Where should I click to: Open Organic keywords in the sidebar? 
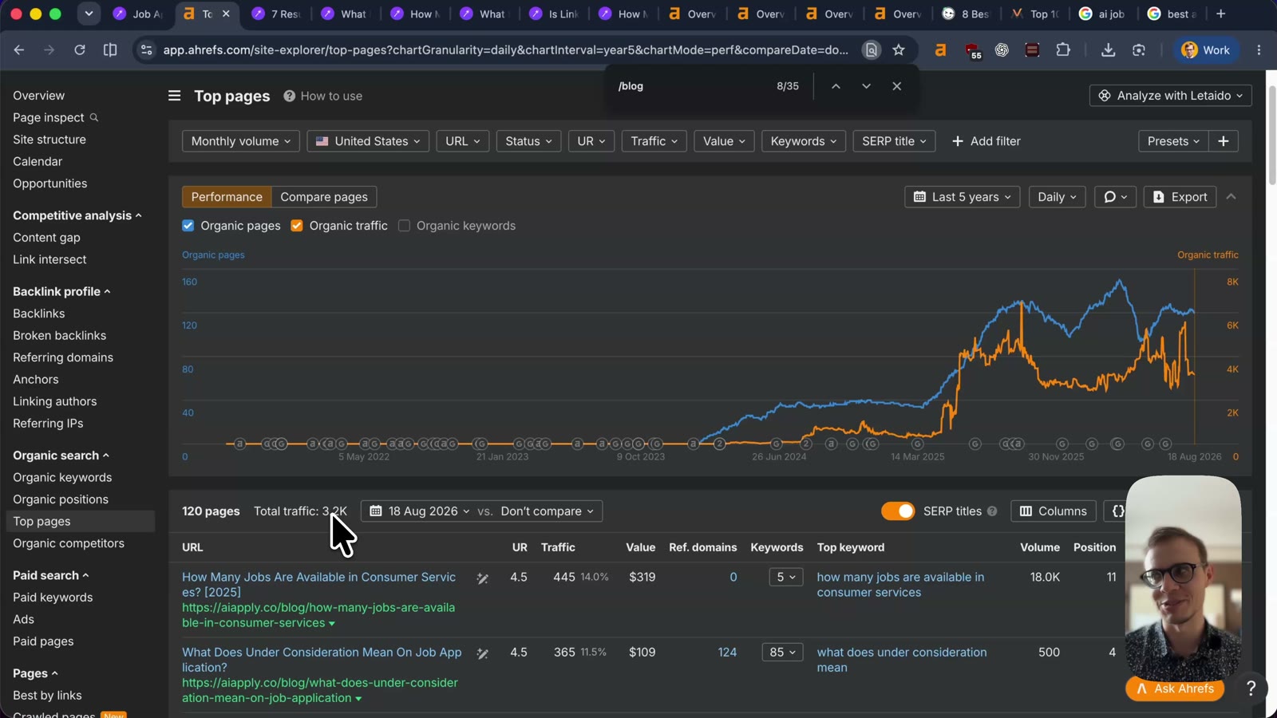(62, 478)
